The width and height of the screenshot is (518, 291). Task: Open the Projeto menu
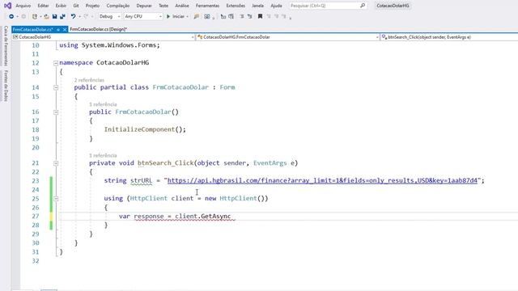pos(92,6)
